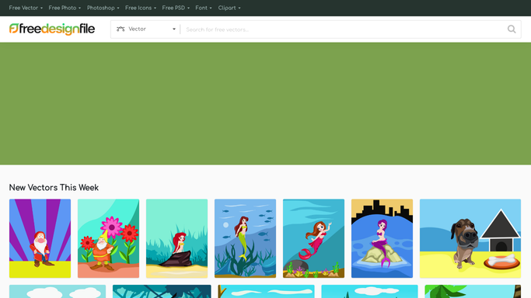This screenshot has height=298, width=531.
Task: Open the mermaid sitting on dark rock thumbnail
Action: click(176, 238)
